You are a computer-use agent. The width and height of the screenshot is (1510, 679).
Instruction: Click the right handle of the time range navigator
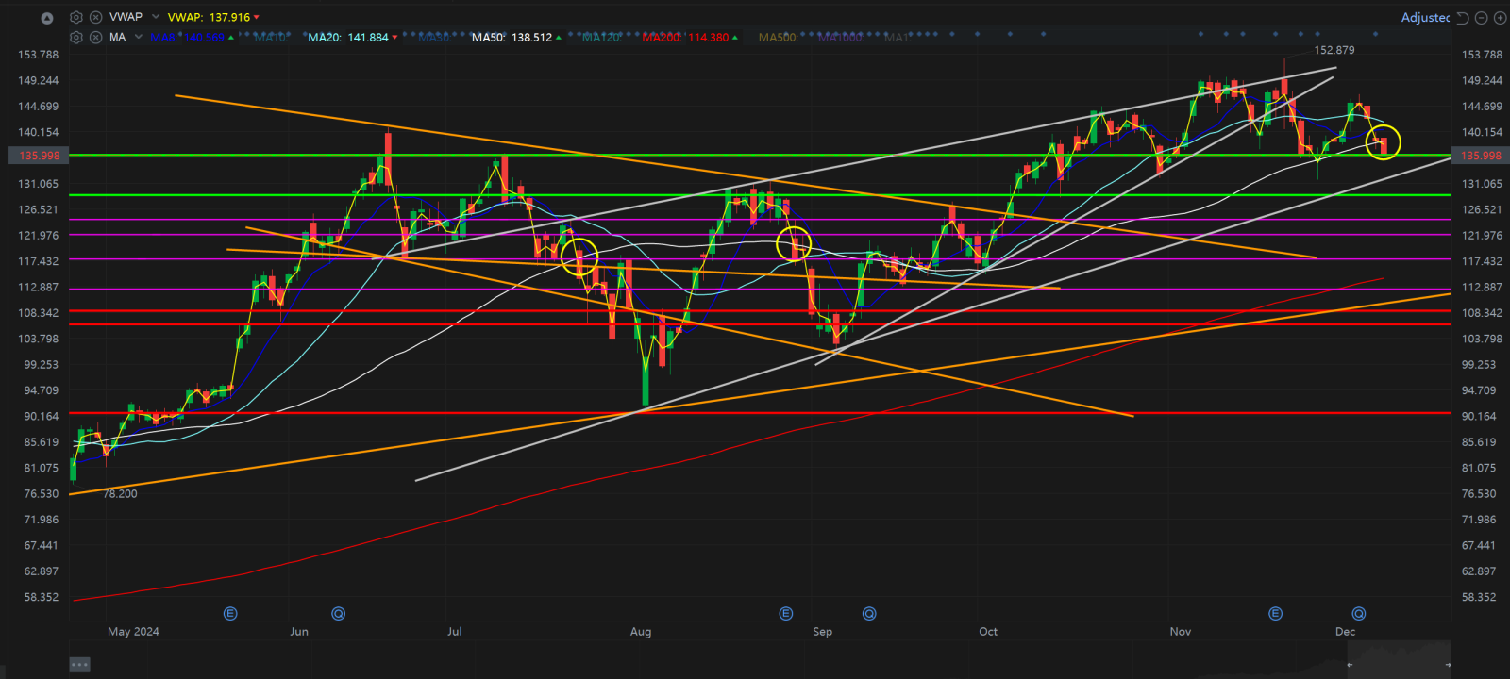tap(1448, 665)
